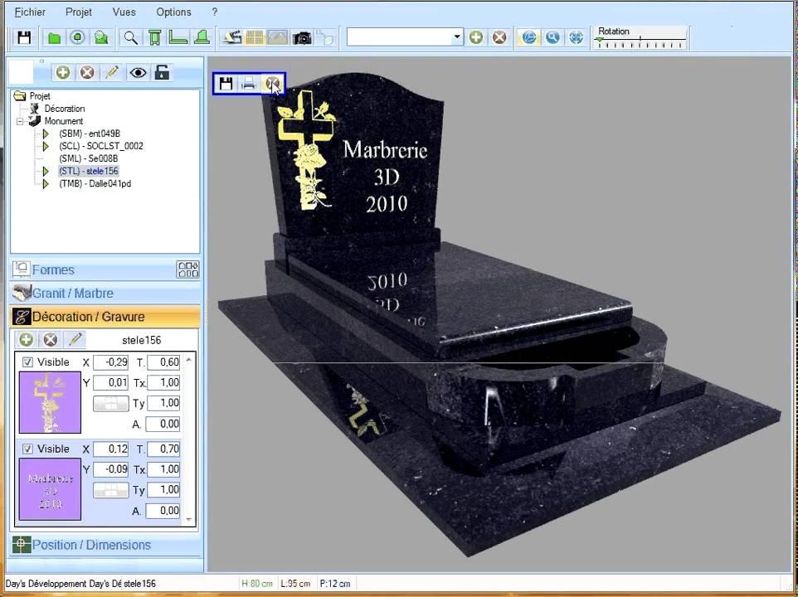Select the Décoration tree item
798x597 pixels.
click(x=65, y=109)
